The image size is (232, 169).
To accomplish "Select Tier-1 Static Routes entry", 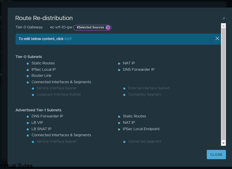I will click(x=134, y=116).
